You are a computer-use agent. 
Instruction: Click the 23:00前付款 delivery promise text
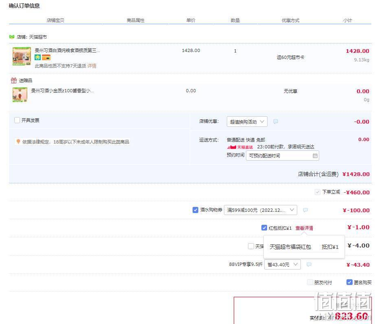285,147
